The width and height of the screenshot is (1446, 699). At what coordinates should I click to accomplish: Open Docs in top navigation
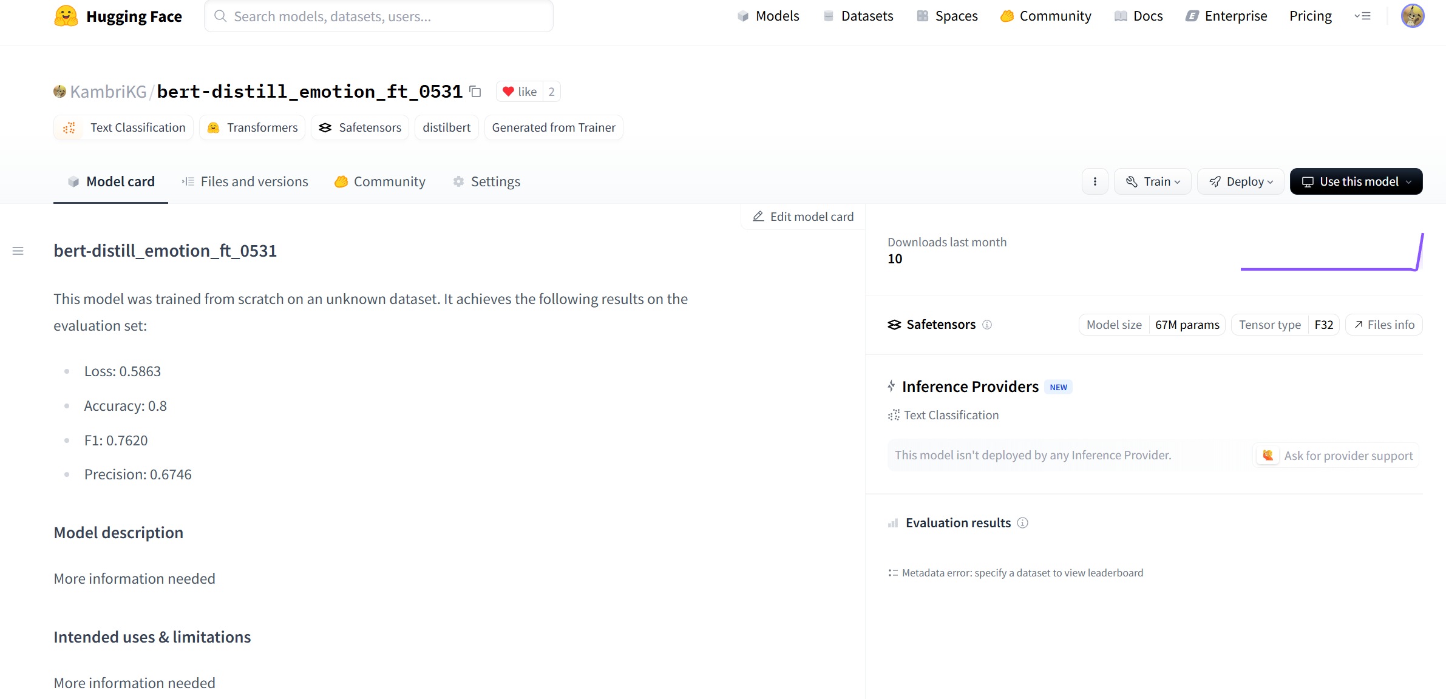(x=1138, y=16)
